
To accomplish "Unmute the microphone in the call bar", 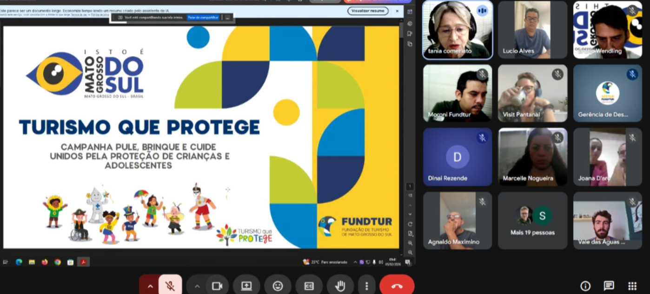I will click(170, 286).
